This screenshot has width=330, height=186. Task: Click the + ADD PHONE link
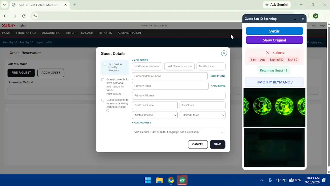217,76
